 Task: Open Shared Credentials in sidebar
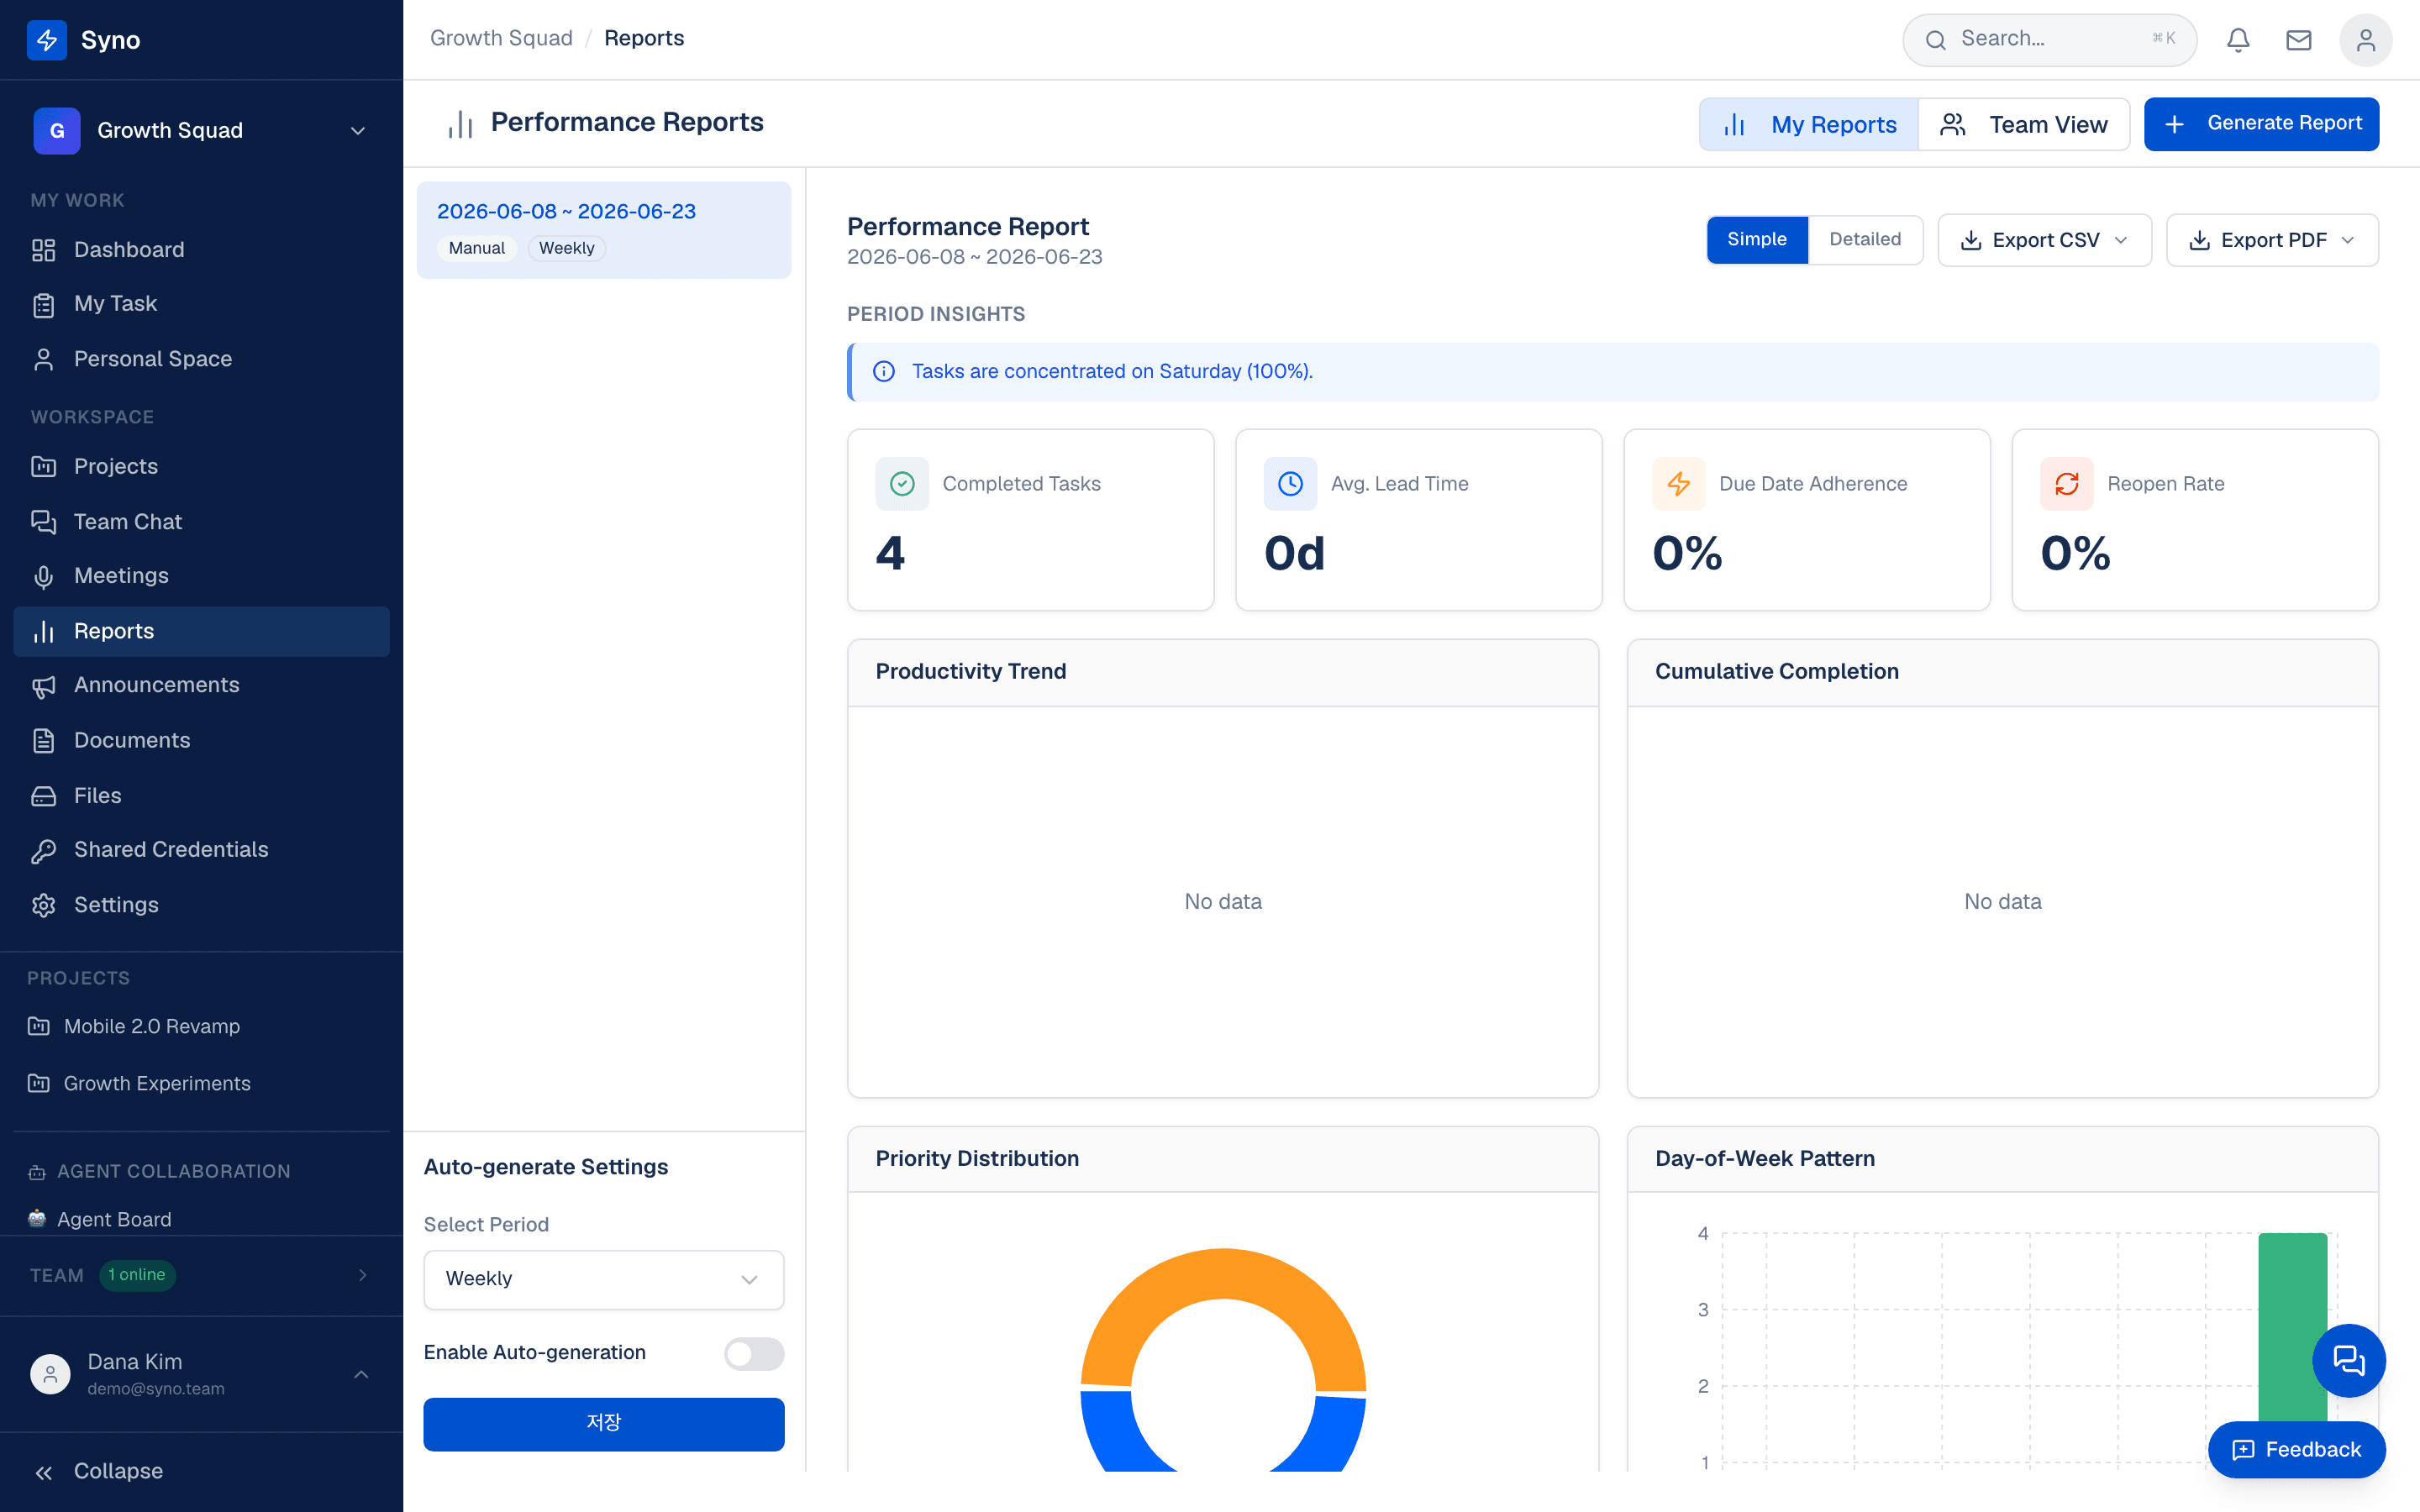click(201, 849)
